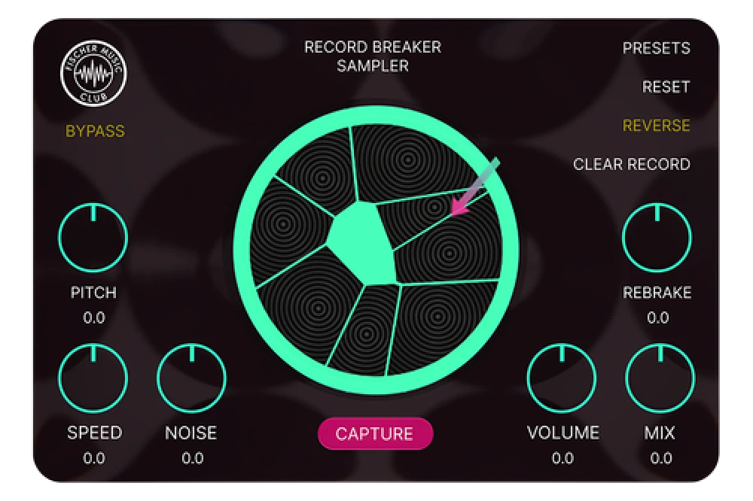The width and height of the screenshot is (753, 501).
Task: Toggle REVERSE playback
Action: tap(656, 125)
